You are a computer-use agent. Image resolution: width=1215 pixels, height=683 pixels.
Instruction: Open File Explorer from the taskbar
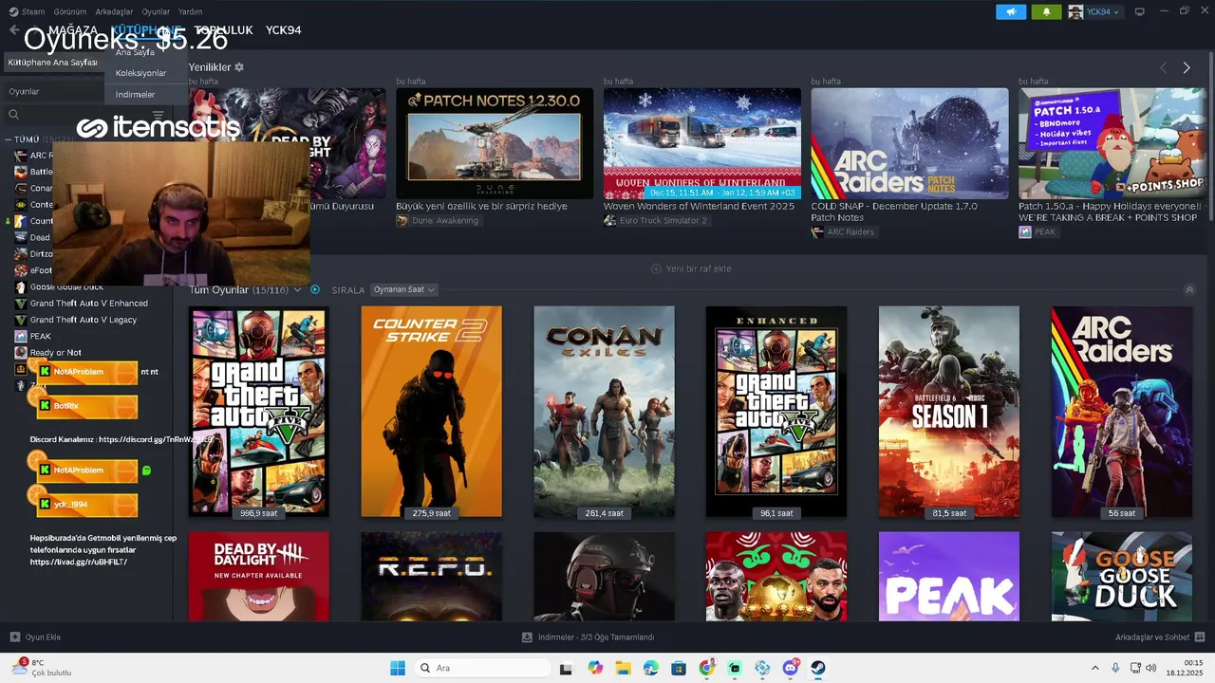tap(623, 668)
